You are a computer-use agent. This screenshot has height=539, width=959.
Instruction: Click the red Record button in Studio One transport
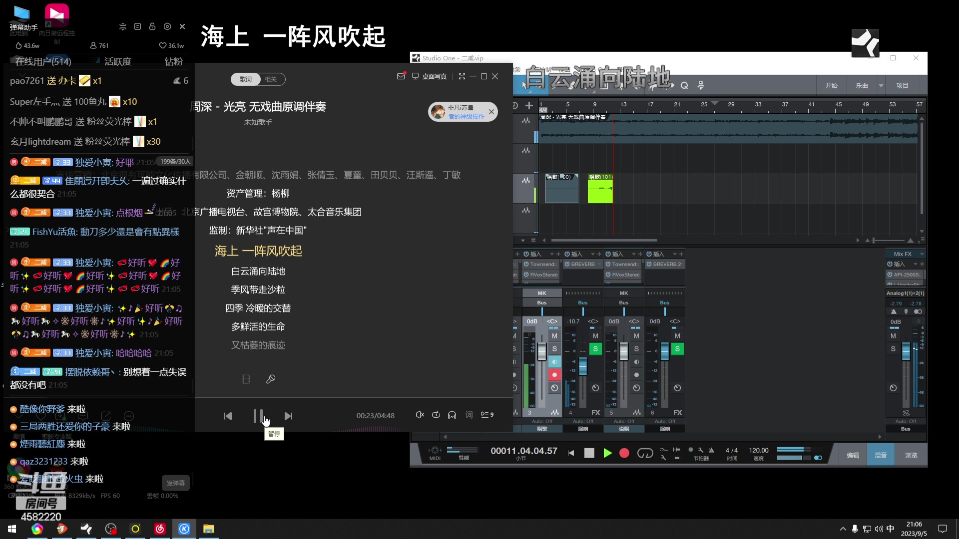coord(624,453)
